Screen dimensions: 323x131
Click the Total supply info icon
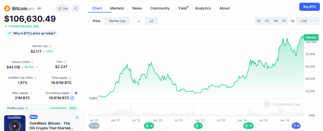pos(70,78)
